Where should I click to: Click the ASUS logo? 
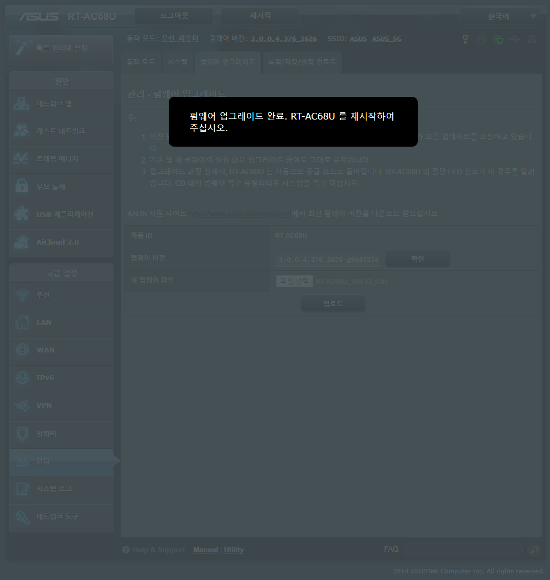point(39,17)
